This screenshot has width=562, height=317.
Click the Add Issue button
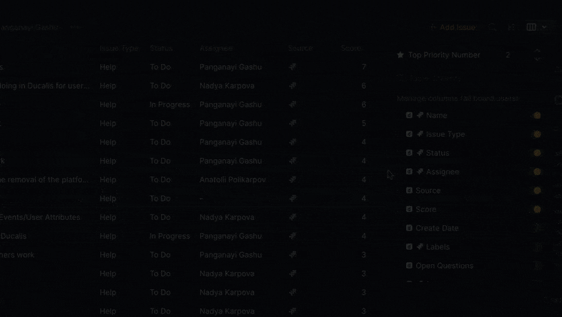click(452, 27)
